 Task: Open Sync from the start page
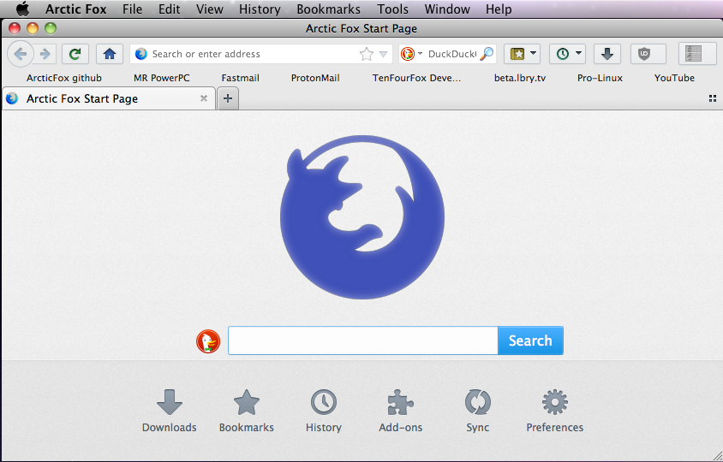[x=477, y=411]
